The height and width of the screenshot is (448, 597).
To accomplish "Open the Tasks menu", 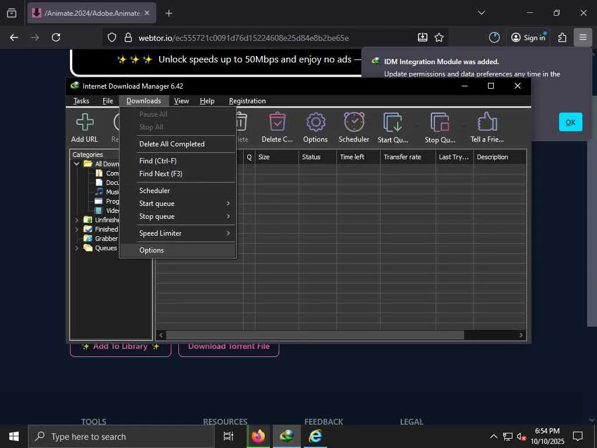I will tap(81, 101).
